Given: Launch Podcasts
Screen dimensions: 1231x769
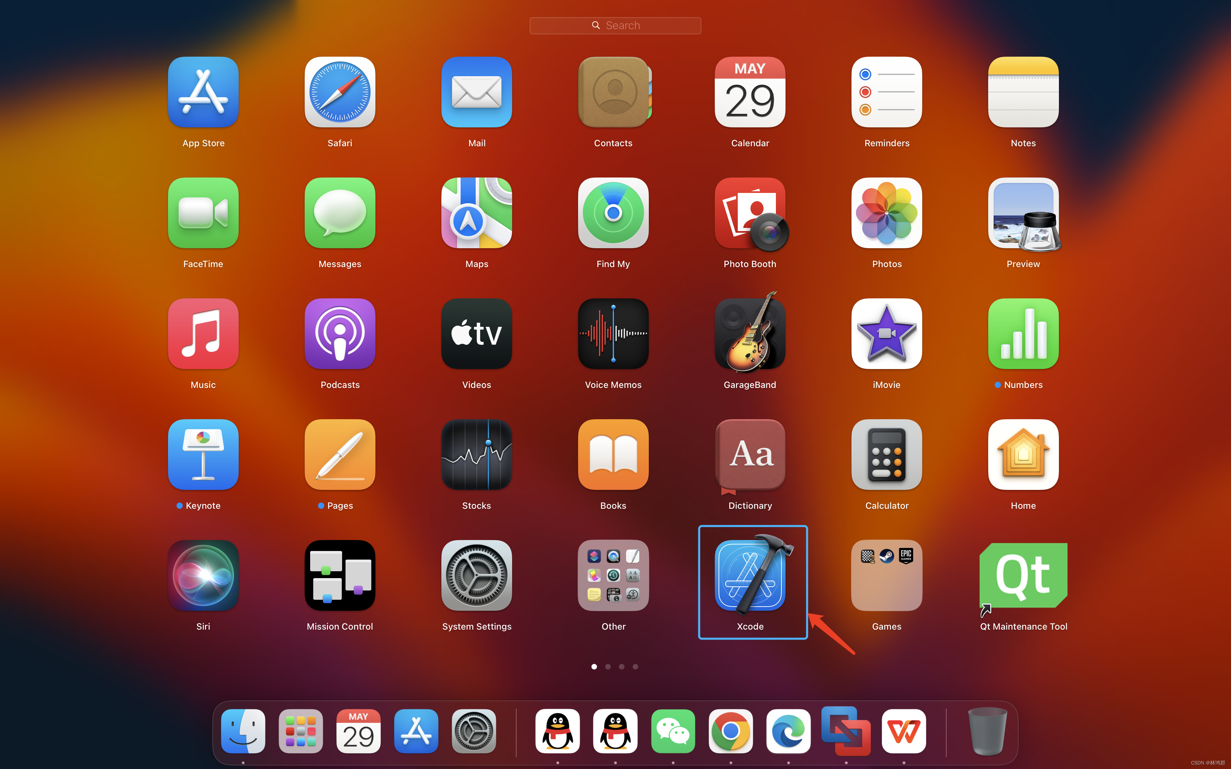Looking at the screenshot, I should click(x=340, y=334).
